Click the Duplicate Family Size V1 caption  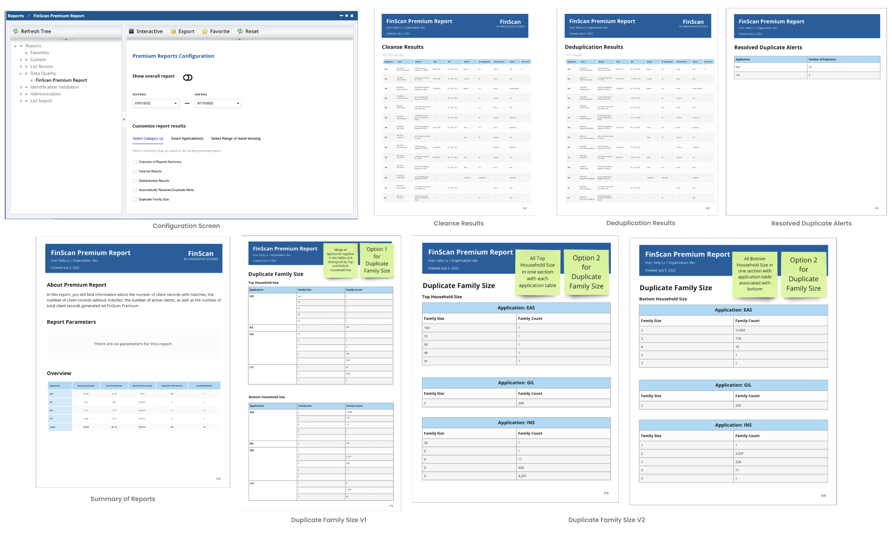point(329,520)
